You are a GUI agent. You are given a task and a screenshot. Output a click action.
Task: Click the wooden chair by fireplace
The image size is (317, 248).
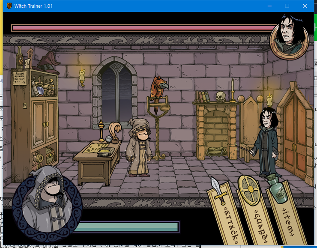pyautogui.click(x=250, y=128)
